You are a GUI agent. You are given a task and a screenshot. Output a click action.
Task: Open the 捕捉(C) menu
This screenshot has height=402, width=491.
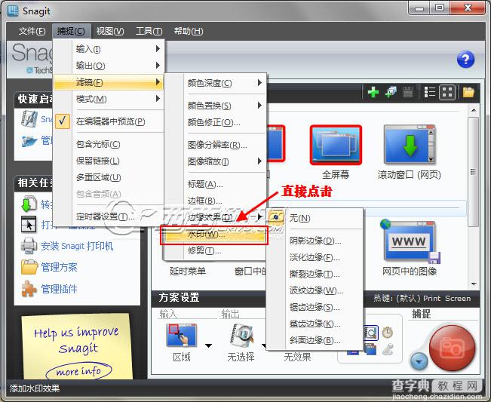(x=71, y=31)
